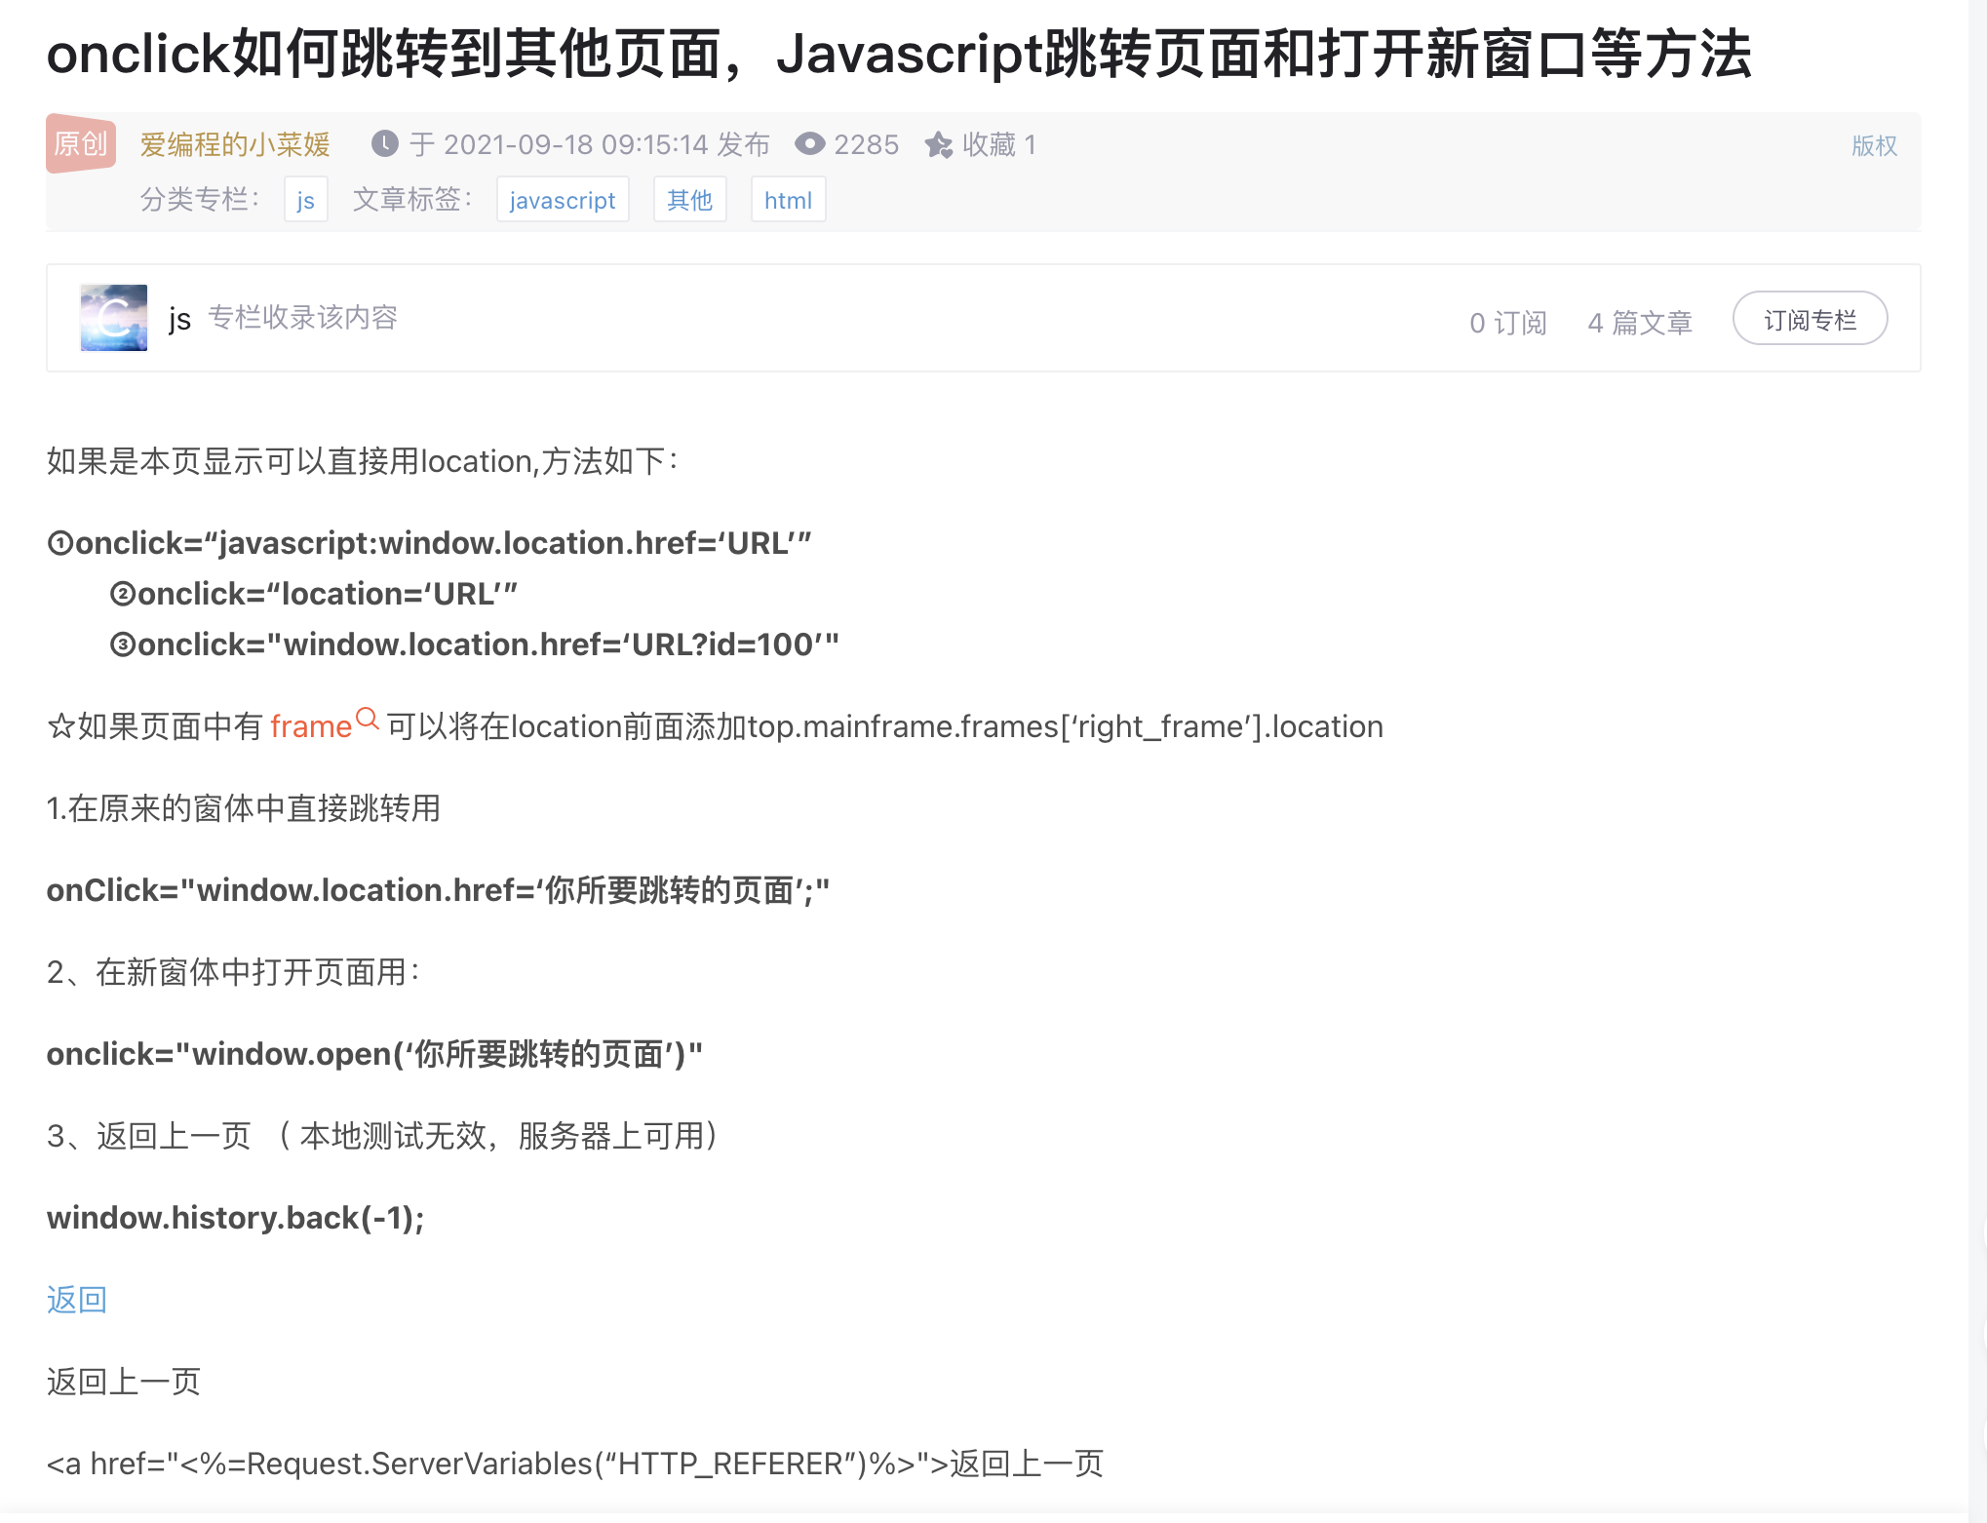The image size is (1987, 1523).
Task: Click the line 2、在新窗体中打开页面用
Action: [234, 972]
